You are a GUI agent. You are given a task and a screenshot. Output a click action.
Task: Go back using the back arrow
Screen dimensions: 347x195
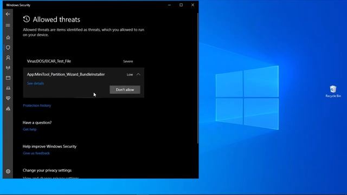(x=8, y=14)
